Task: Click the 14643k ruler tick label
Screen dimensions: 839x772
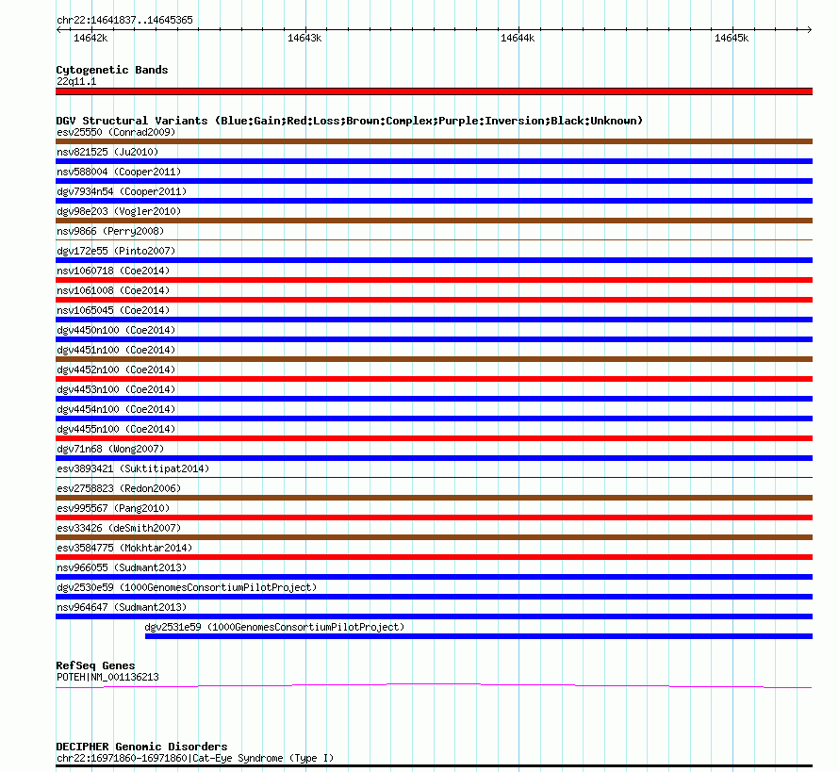Action: click(304, 38)
